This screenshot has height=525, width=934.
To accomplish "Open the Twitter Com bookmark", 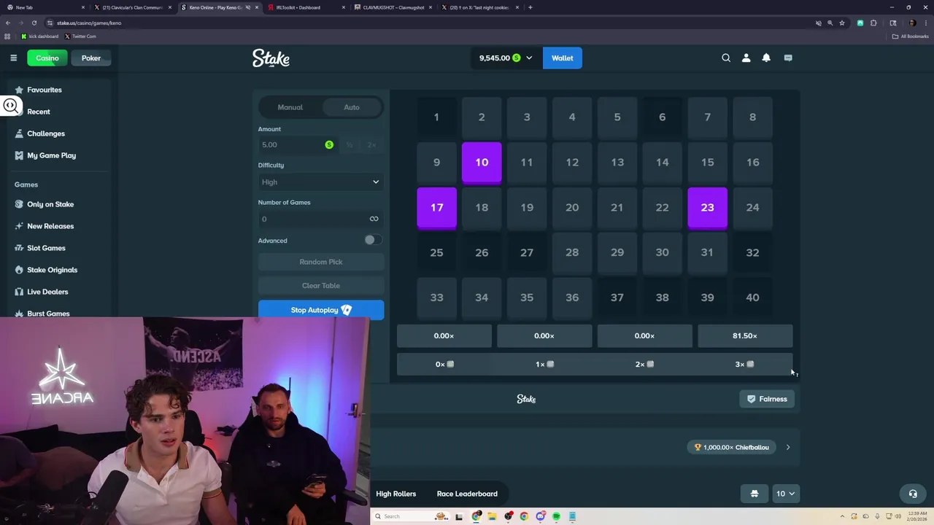I will point(80,36).
